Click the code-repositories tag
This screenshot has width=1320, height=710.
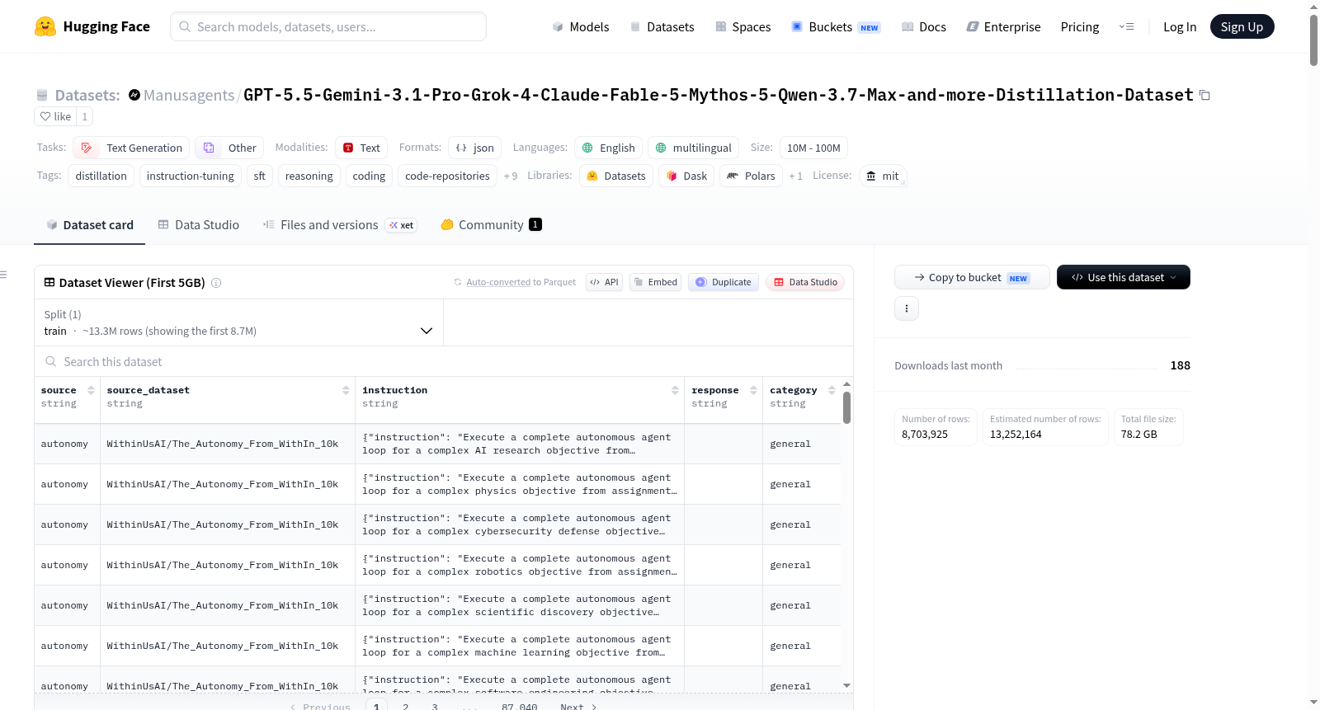[447, 176]
